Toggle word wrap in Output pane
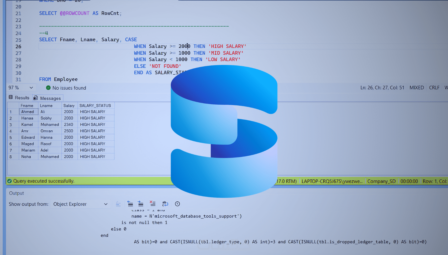 point(165,204)
